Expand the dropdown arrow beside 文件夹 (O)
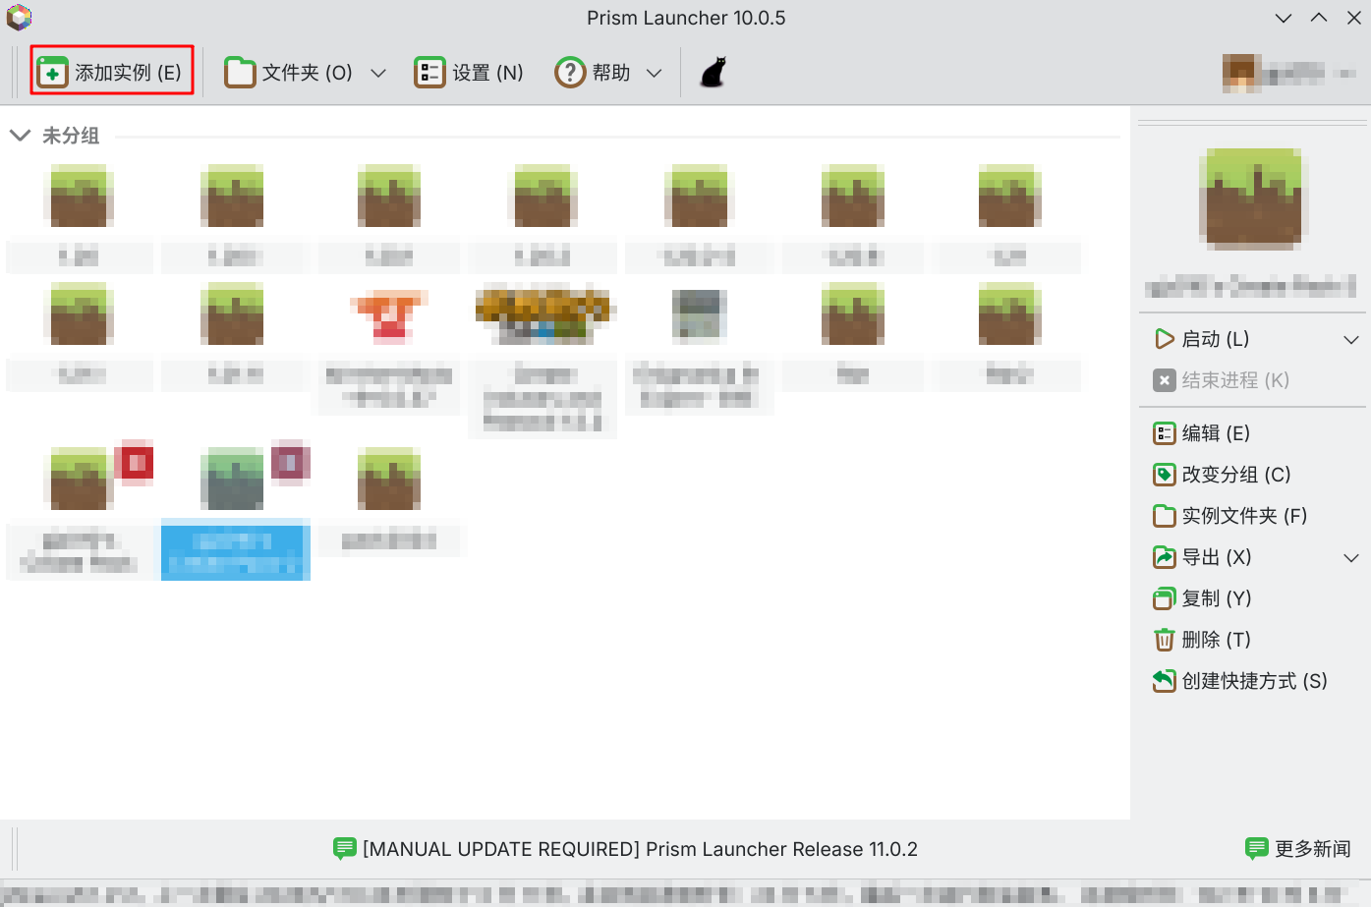Image resolution: width=1371 pixels, height=907 pixels. tap(378, 73)
